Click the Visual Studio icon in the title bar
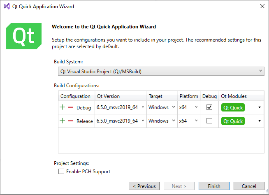This screenshot has width=269, height=195. pos(7,6)
